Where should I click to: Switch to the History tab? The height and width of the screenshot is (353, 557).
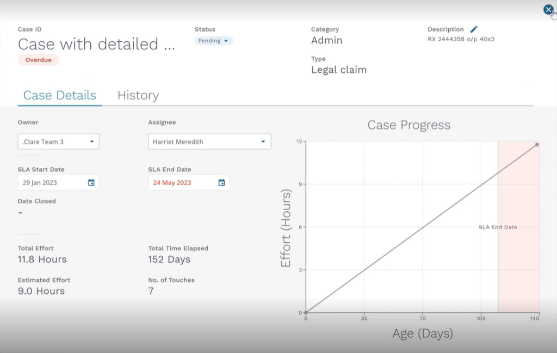(x=138, y=95)
